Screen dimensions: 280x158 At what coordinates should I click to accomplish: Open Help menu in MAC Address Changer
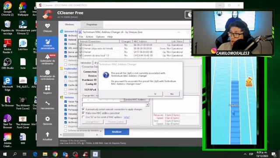110,37
